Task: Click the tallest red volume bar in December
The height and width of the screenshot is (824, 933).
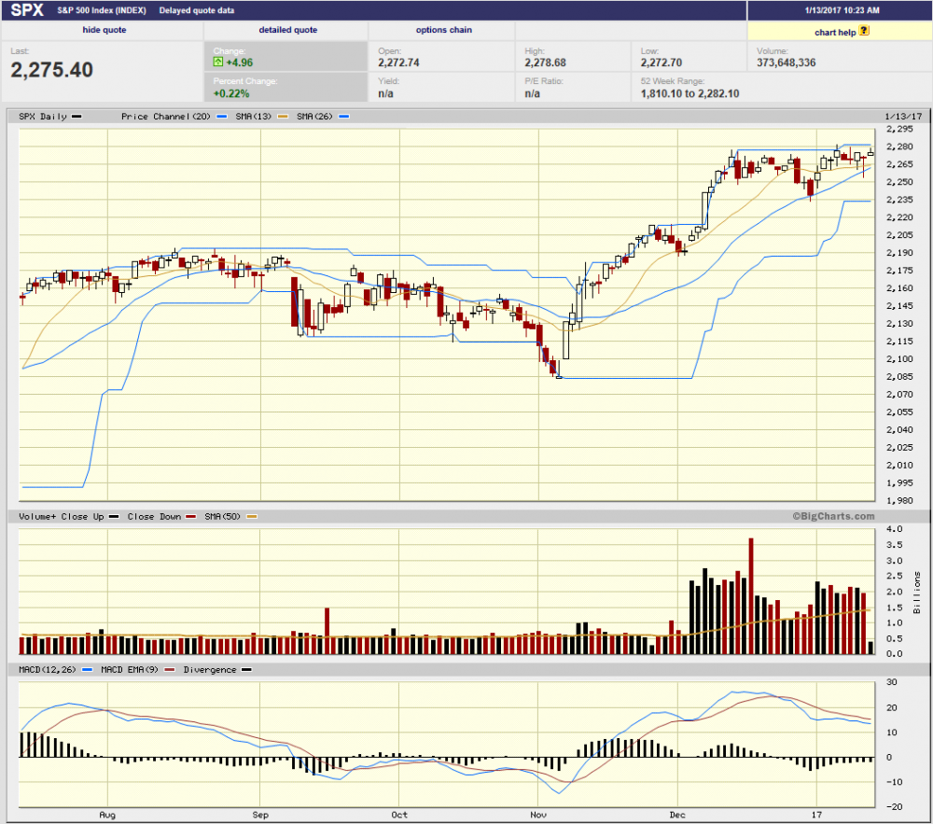Action: tap(749, 594)
